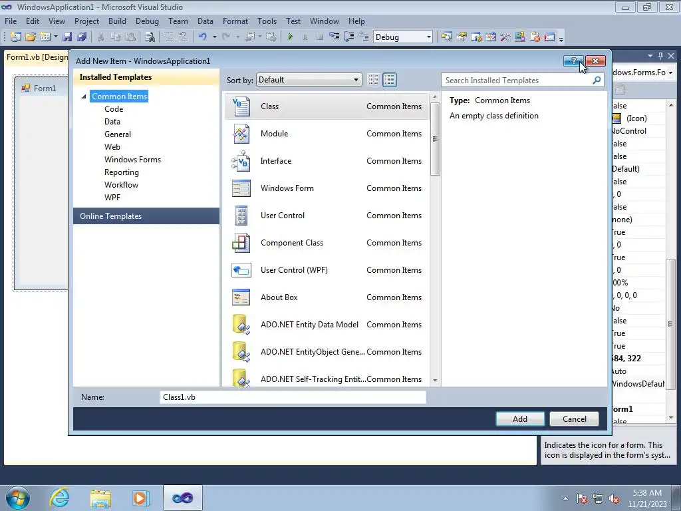Click the dialog Help question button
This screenshot has height=511, width=681.
click(573, 61)
